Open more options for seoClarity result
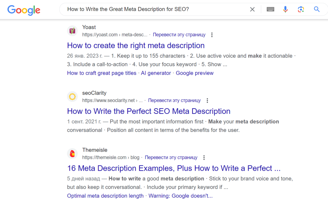Viewport: 328px width, 208px height. [x=207, y=100]
